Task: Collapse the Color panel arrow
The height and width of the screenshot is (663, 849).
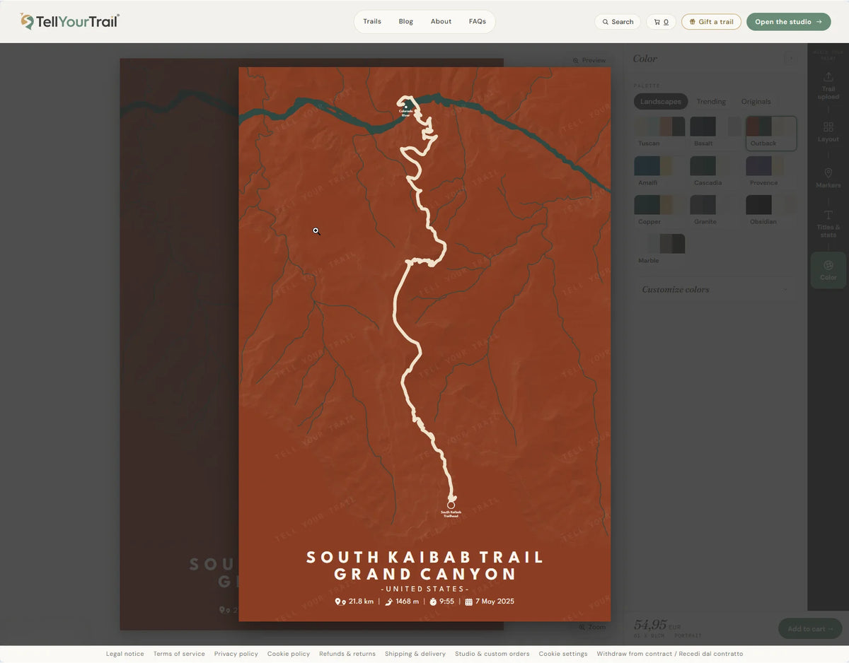Action: coord(790,59)
